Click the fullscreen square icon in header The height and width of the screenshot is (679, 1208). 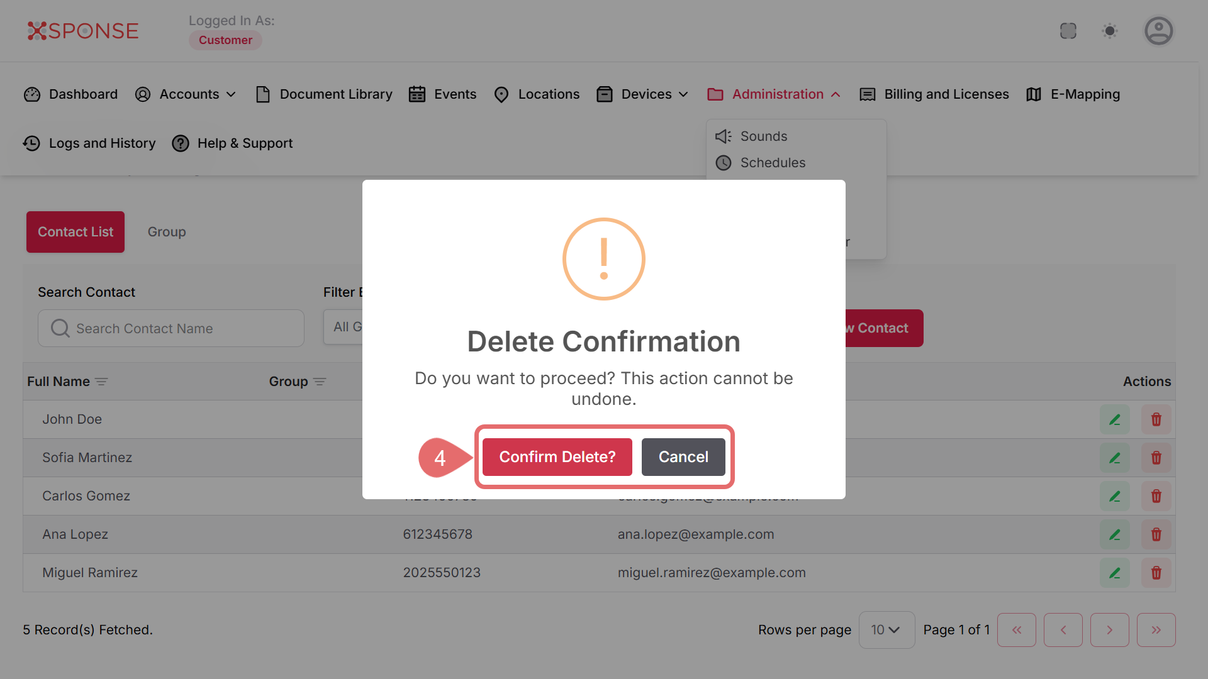(x=1068, y=31)
